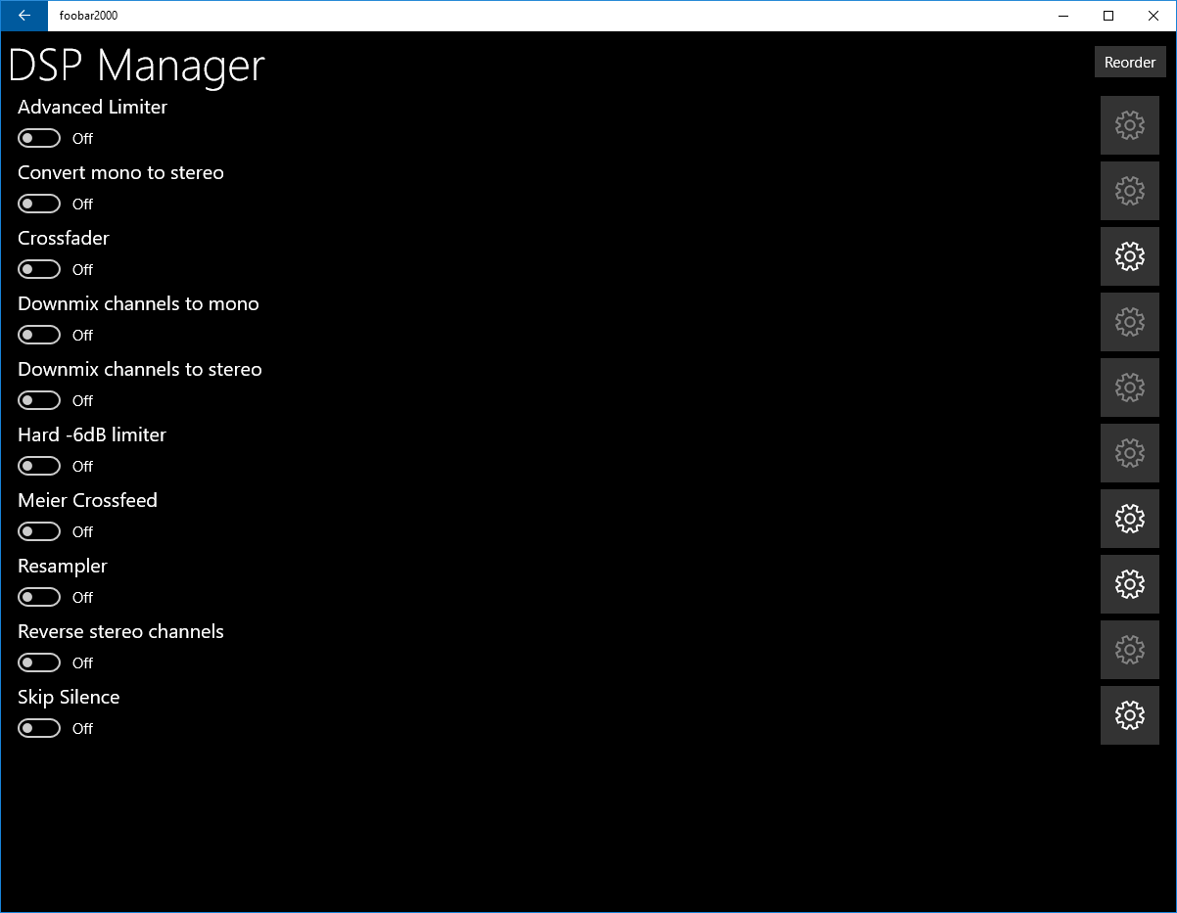
Task: Click the Convert mono to stereo gear icon
Action: pyautogui.click(x=1130, y=191)
